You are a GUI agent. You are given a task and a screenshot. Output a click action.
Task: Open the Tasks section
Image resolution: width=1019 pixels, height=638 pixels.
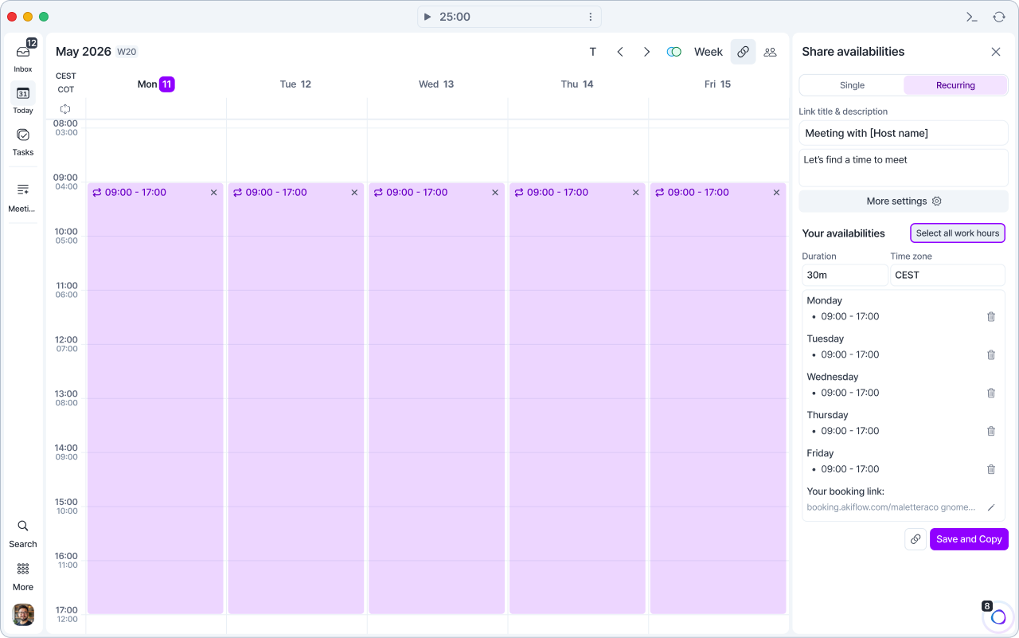point(23,141)
